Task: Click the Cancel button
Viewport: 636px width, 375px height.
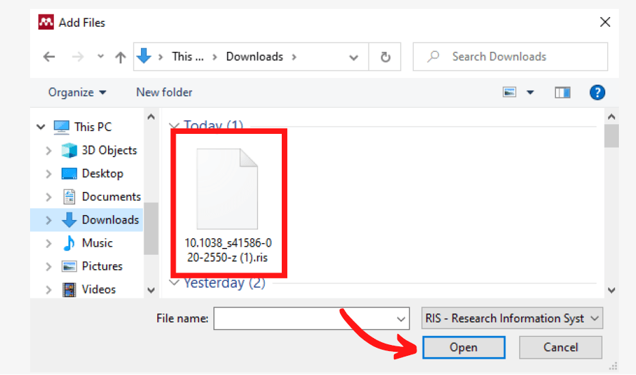Action: click(560, 348)
